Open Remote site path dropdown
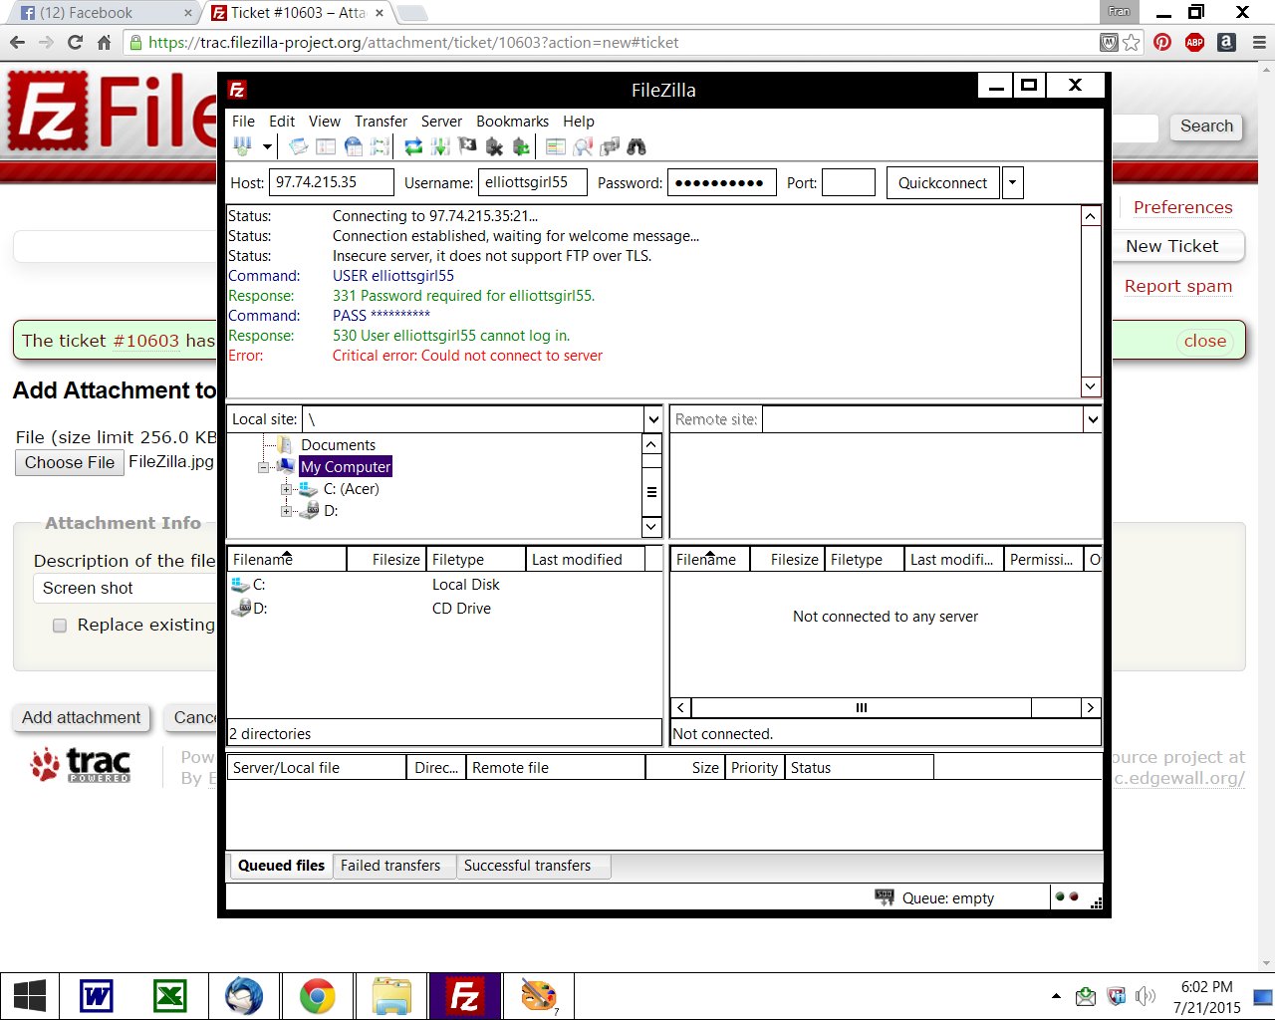The width and height of the screenshot is (1275, 1020). click(1093, 419)
